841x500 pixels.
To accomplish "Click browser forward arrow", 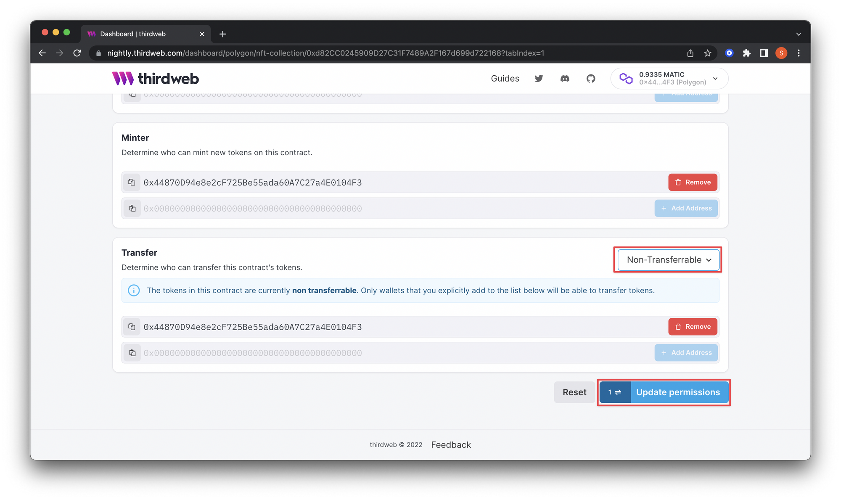I will click(60, 53).
